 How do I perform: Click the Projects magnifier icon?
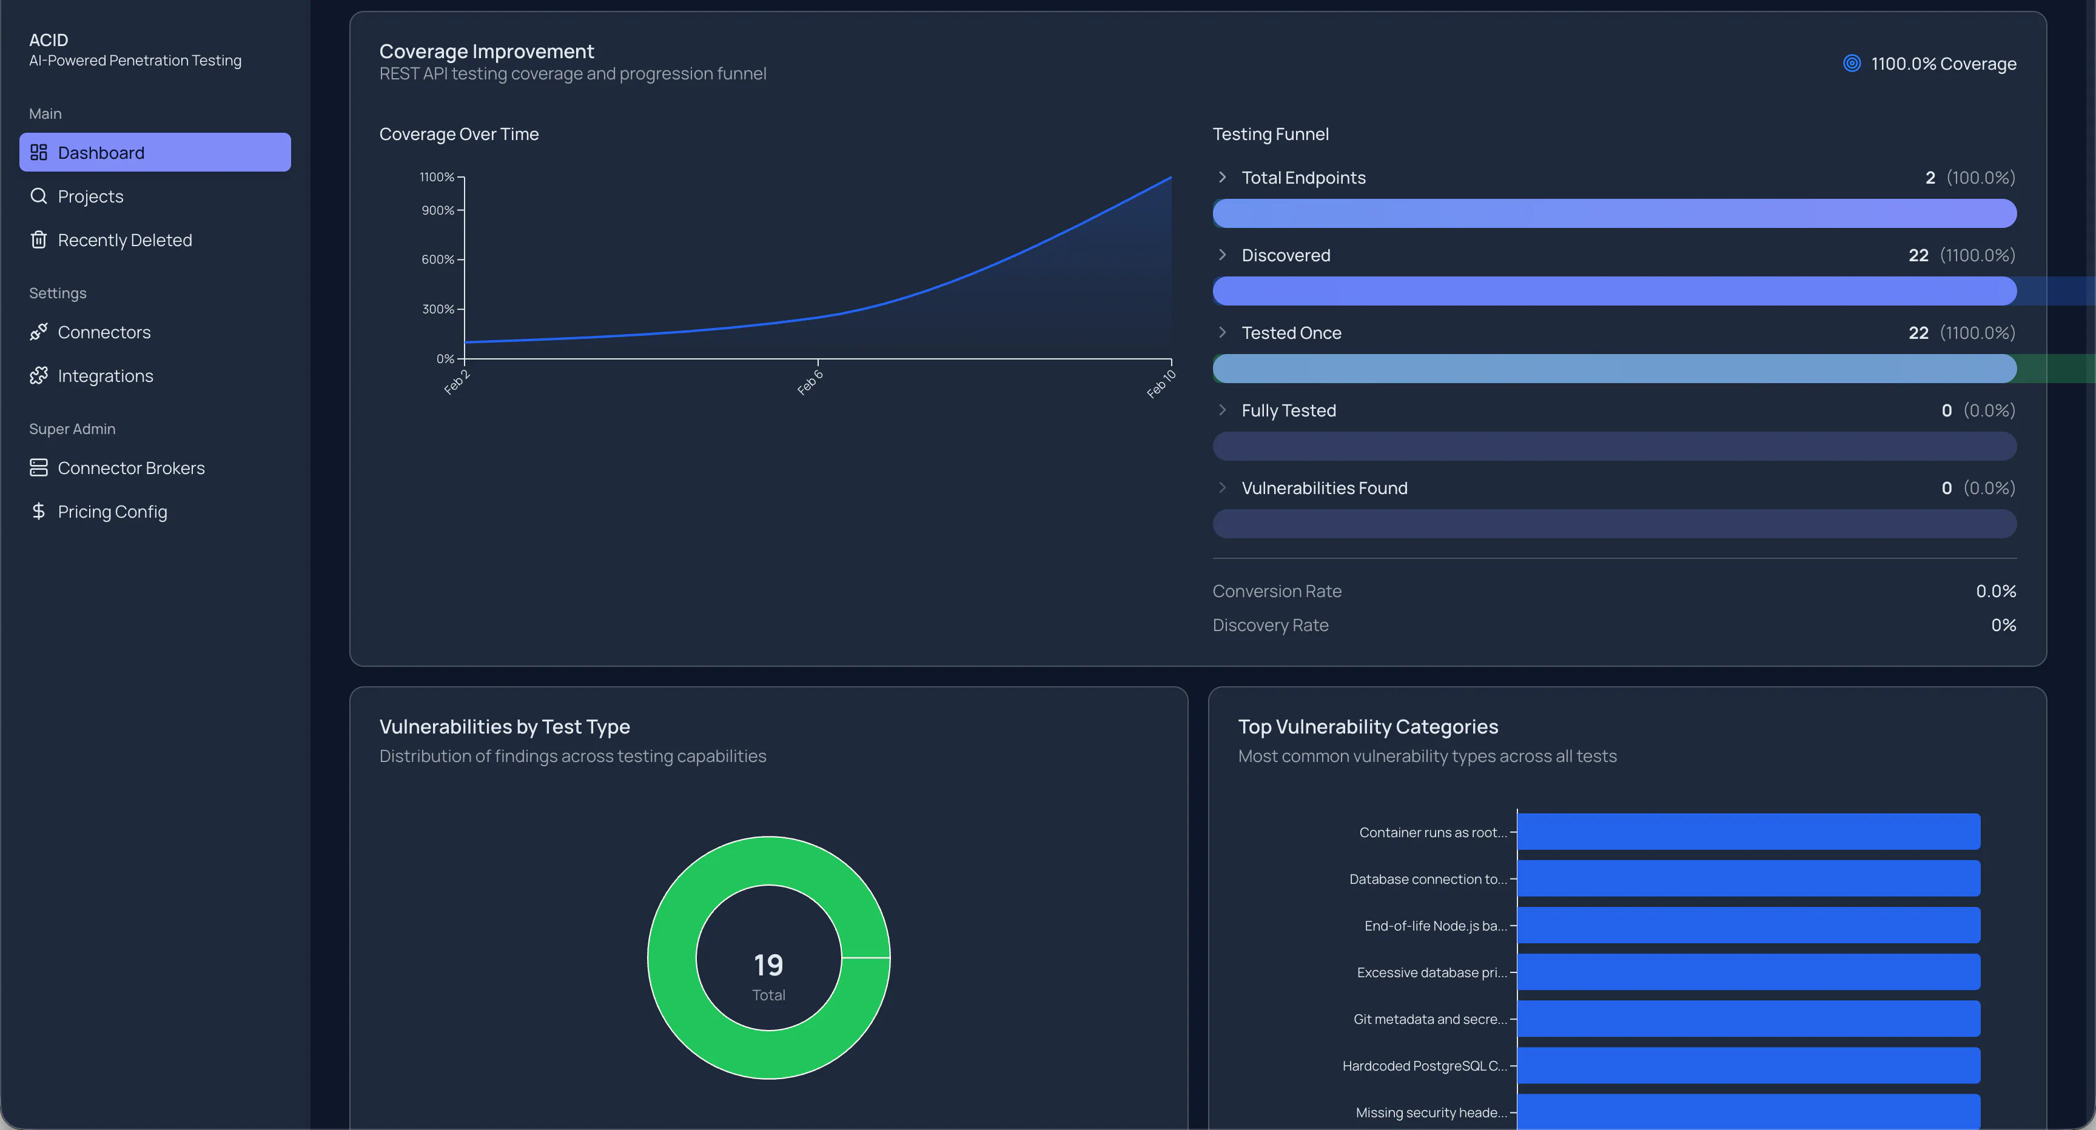point(38,196)
